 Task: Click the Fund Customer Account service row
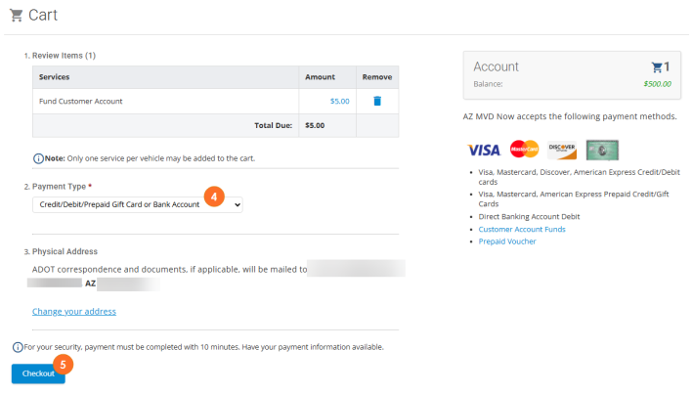81,101
